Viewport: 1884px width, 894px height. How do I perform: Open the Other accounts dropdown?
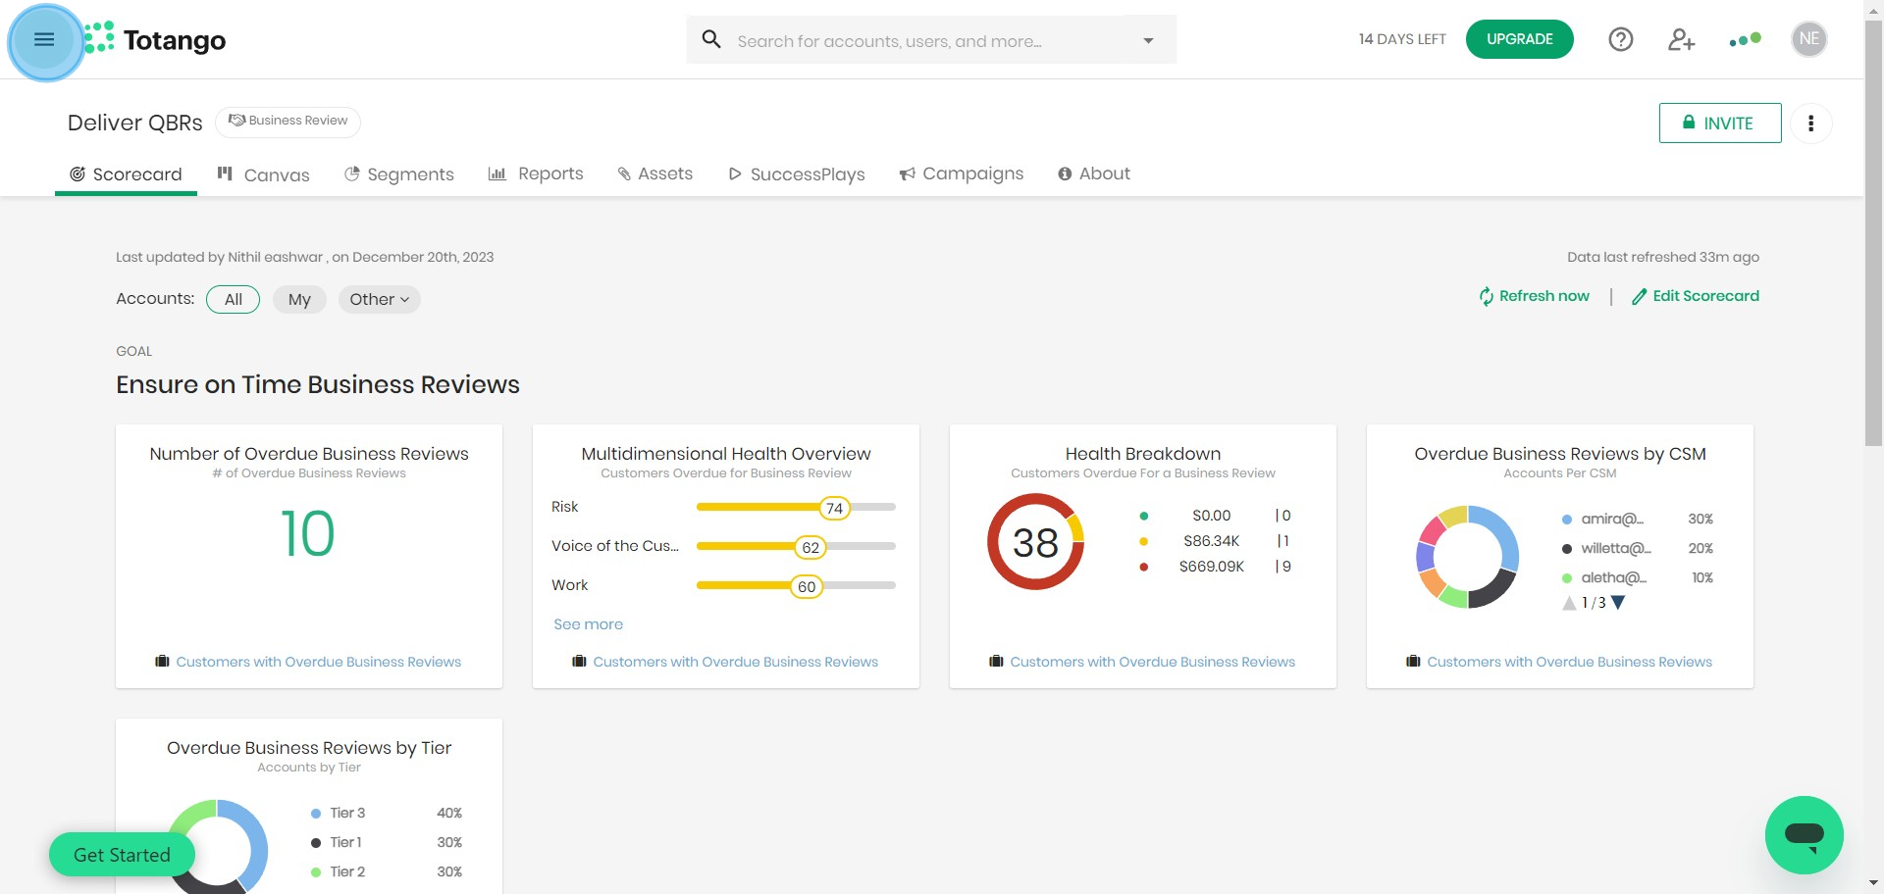(x=379, y=299)
